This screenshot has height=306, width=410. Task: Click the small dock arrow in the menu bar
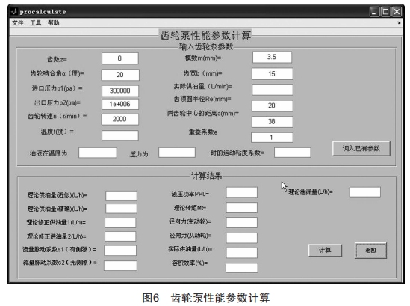[x=399, y=22]
